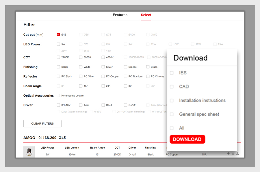Select the Triac driver checkbox
The height and width of the screenshot is (172, 260).
pyautogui.click(x=81, y=105)
